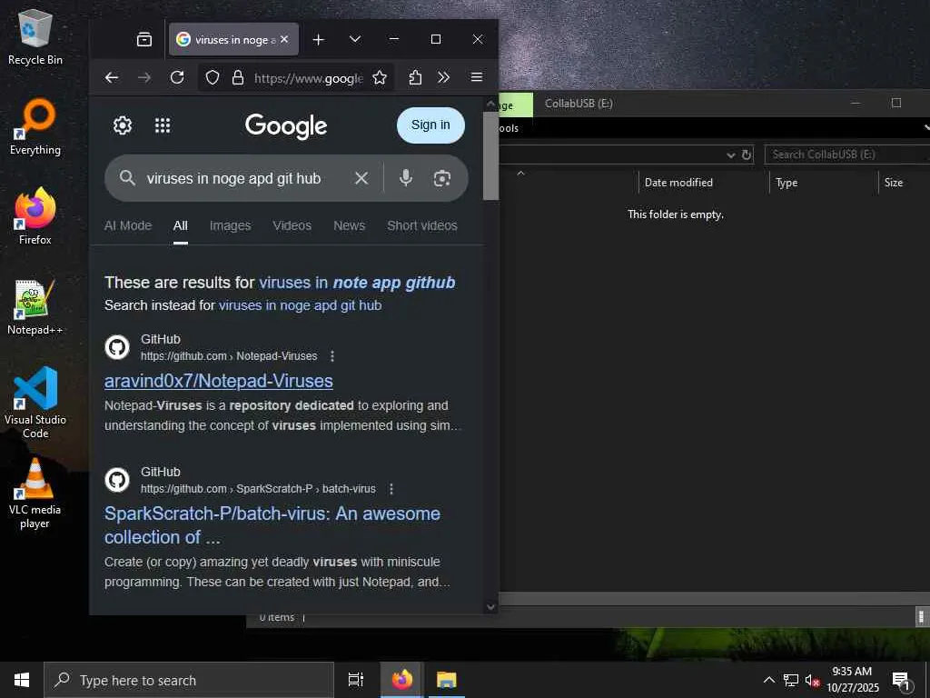Select the All results tab
Screen dimensions: 930x698
pos(181,225)
